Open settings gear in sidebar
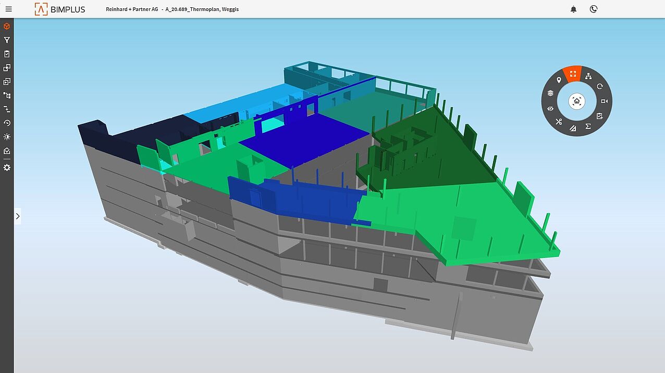 coord(7,168)
